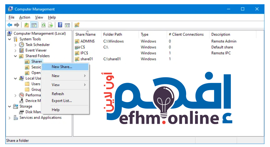Click the Back arrow toolbar icon
The image size is (270, 147).
pyautogui.click(x=10, y=25)
